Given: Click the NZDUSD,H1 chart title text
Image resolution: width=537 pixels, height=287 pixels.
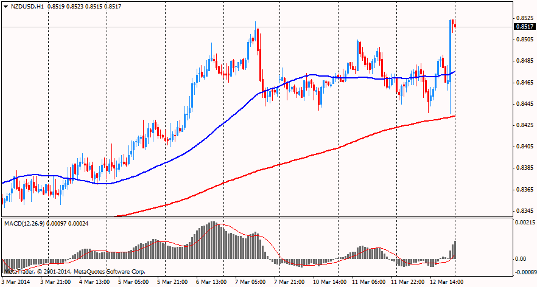Looking at the screenshot, I should (27, 7).
